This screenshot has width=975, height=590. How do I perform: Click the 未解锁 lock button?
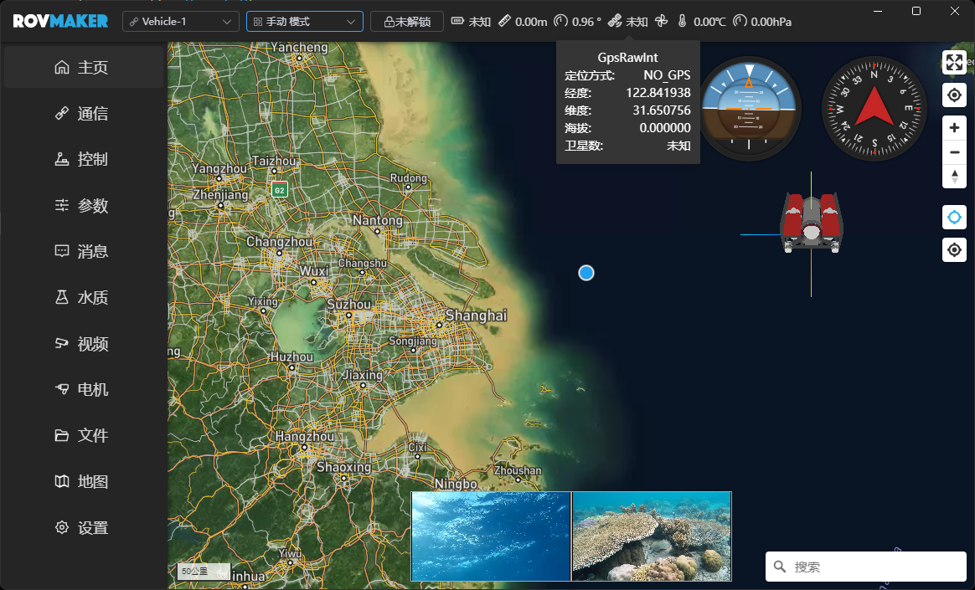[x=406, y=22]
